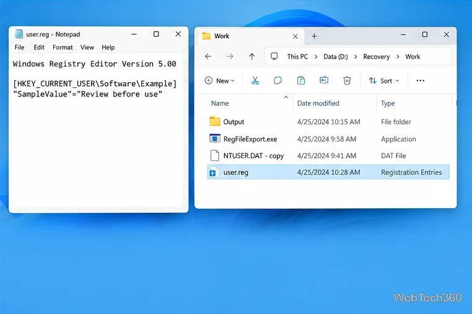Go back in File Explorer

(x=208, y=56)
